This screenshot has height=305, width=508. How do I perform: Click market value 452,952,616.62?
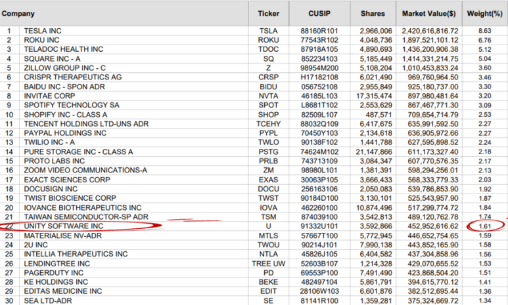click(433, 226)
